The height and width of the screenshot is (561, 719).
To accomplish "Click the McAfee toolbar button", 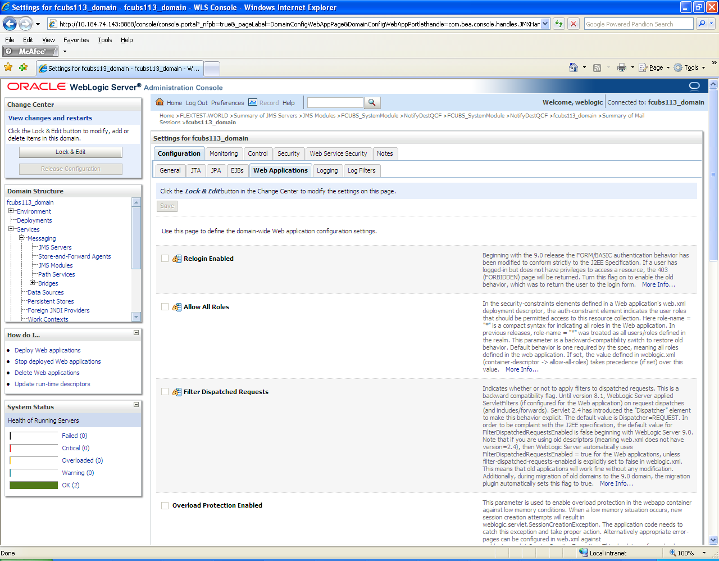I will [30, 51].
